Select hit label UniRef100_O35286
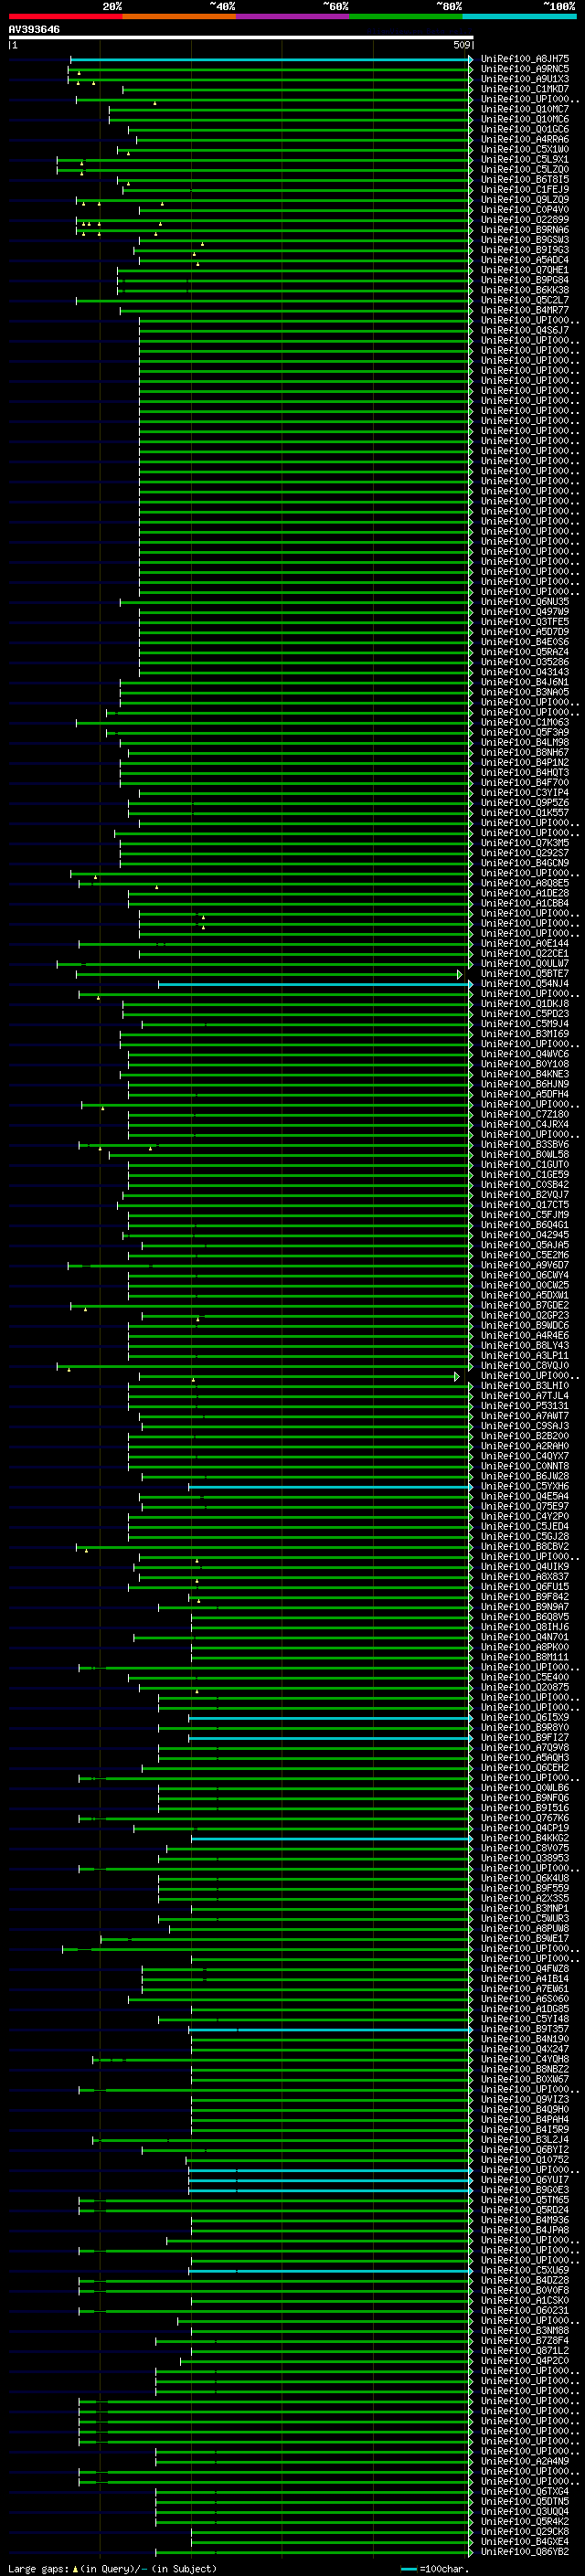 point(525,661)
